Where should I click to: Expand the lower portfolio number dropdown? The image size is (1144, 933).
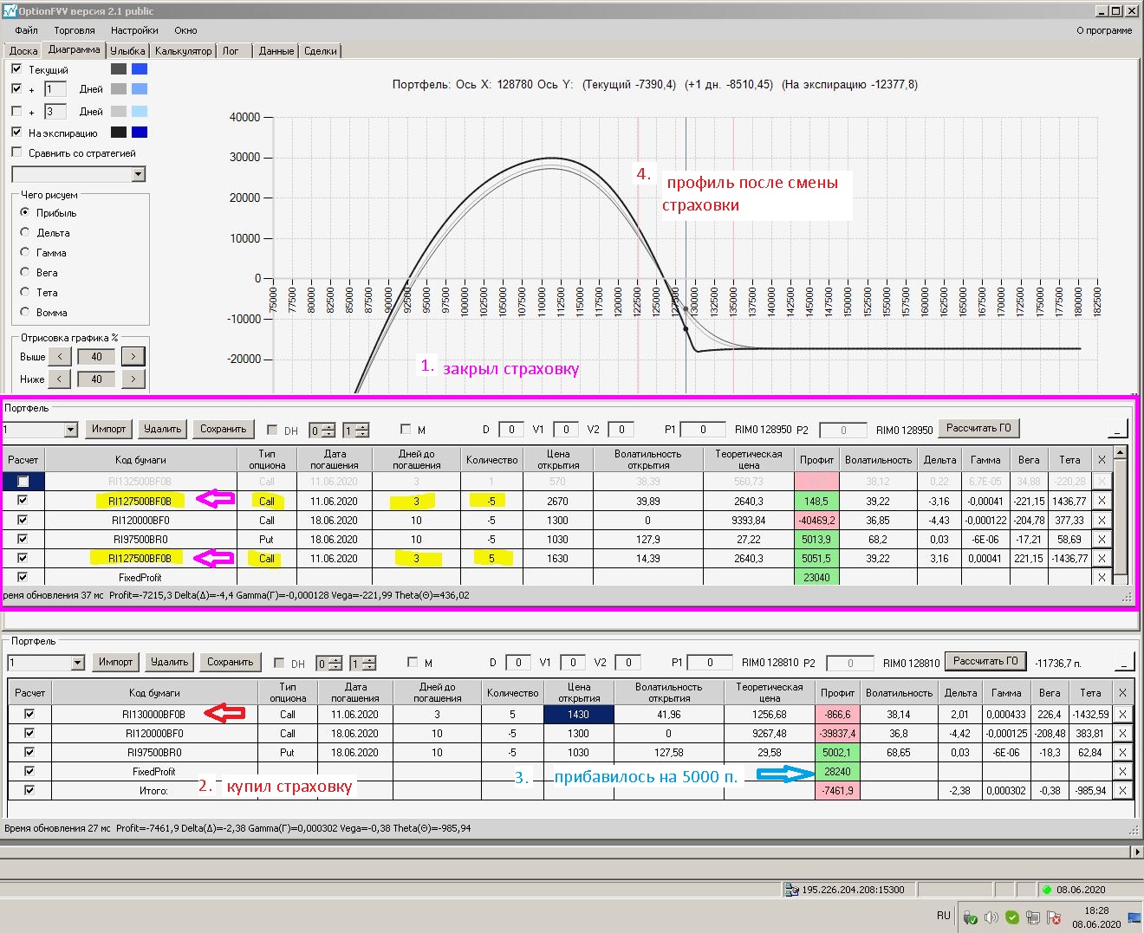[x=77, y=663]
